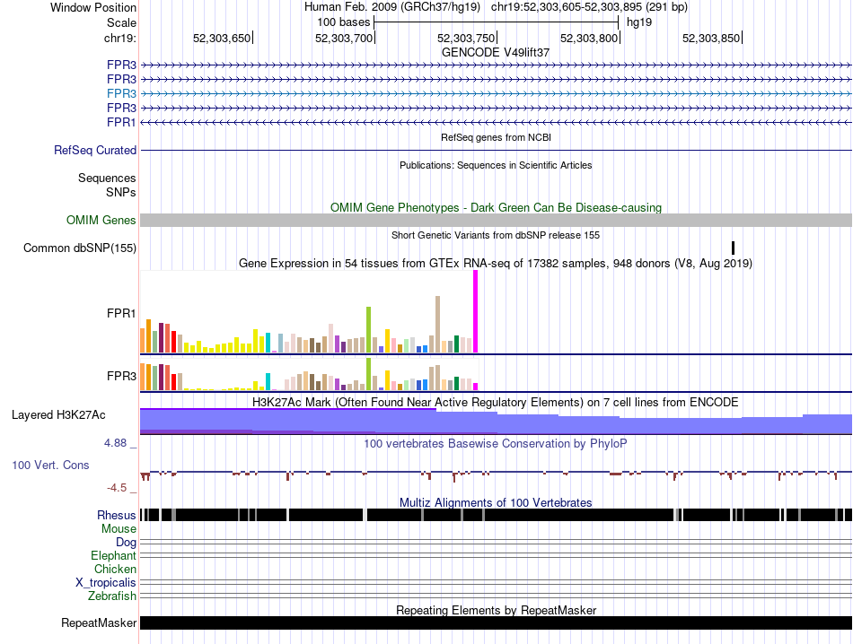Click the FPR1 label of the GTEx expression chart
This screenshot has height=644, width=853.
(x=121, y=313)
